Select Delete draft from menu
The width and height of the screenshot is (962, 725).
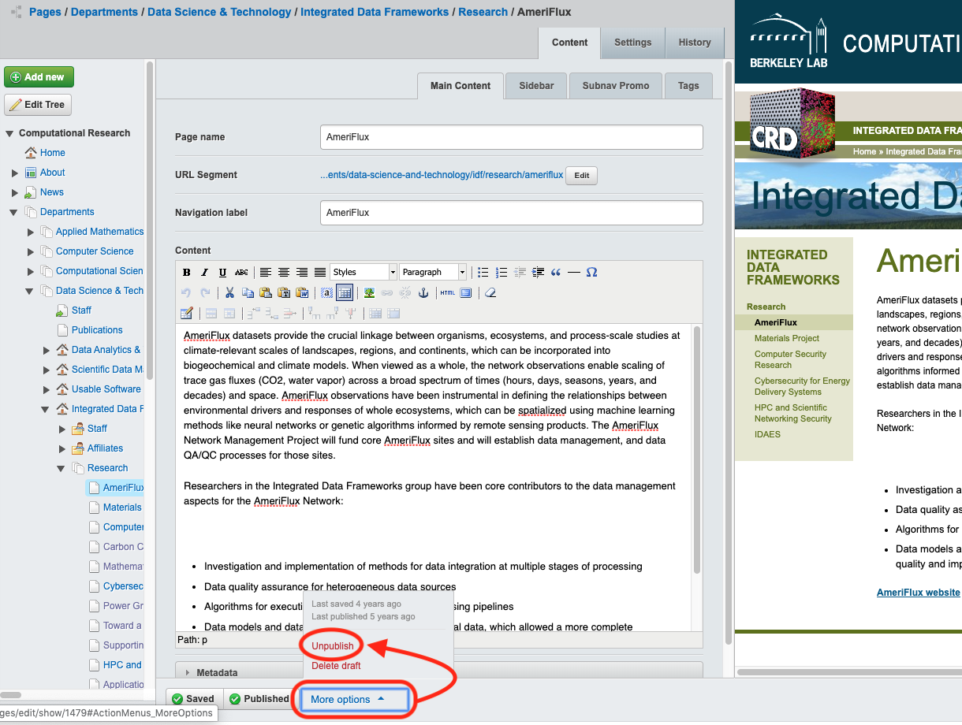(336, 666)
